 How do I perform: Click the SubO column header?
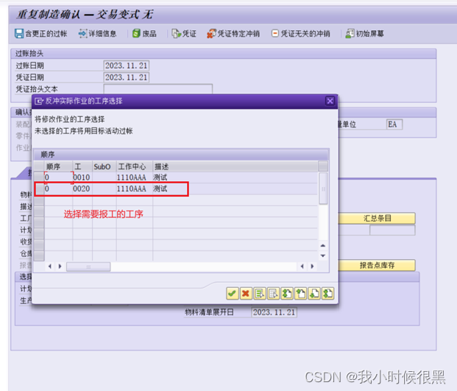point(104,166)
